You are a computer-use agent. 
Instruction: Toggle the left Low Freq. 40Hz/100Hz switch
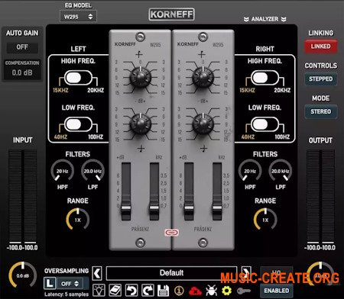pos(78,124)
